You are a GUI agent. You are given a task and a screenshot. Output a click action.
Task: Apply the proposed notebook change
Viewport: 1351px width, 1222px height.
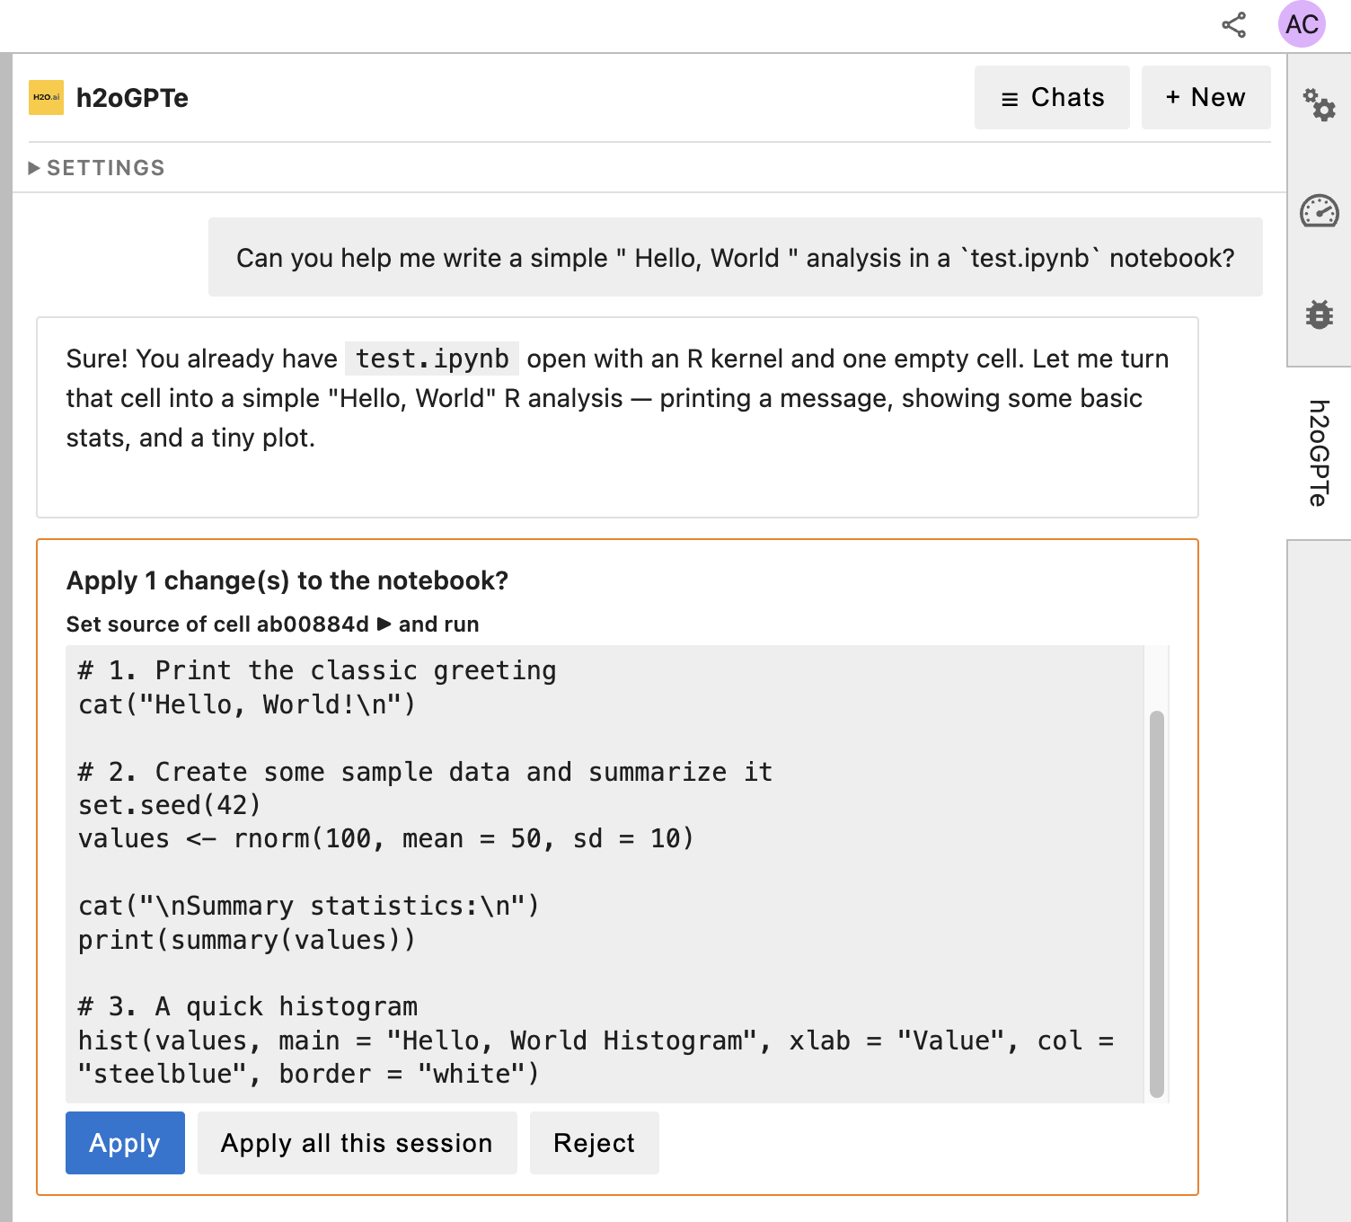coord(125,1143)
